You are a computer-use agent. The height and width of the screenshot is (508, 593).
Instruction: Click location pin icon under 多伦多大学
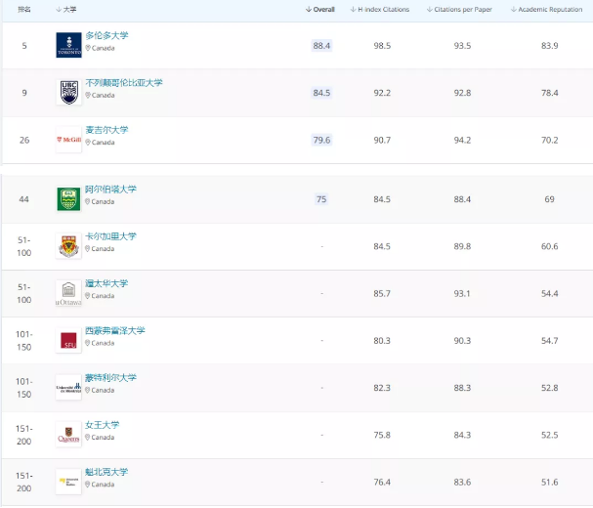coord(88,48)
